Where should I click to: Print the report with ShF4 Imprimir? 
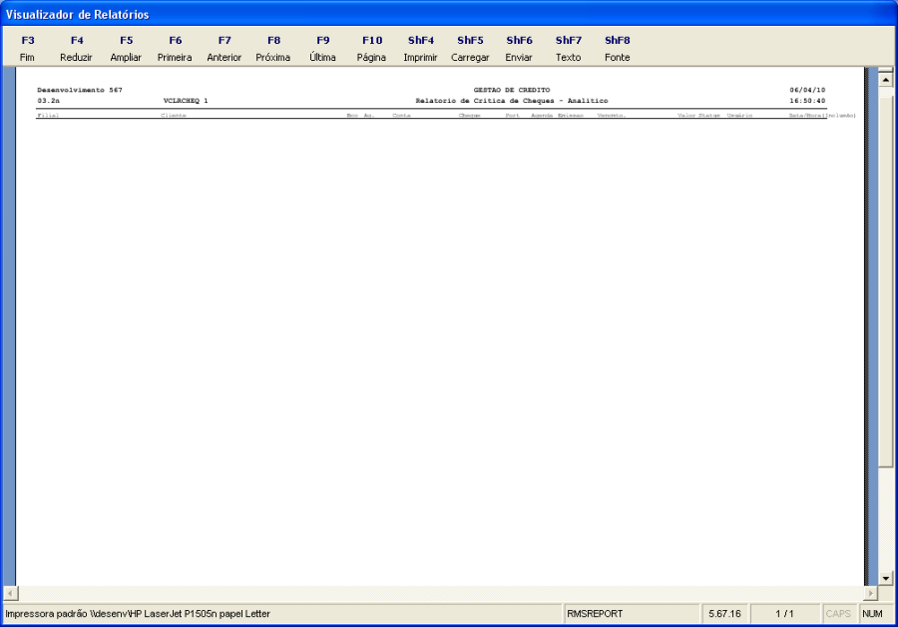(421, 48)
